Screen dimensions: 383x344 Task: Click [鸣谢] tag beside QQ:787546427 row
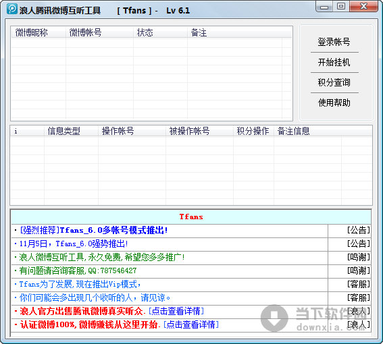(x=359, y=270)
